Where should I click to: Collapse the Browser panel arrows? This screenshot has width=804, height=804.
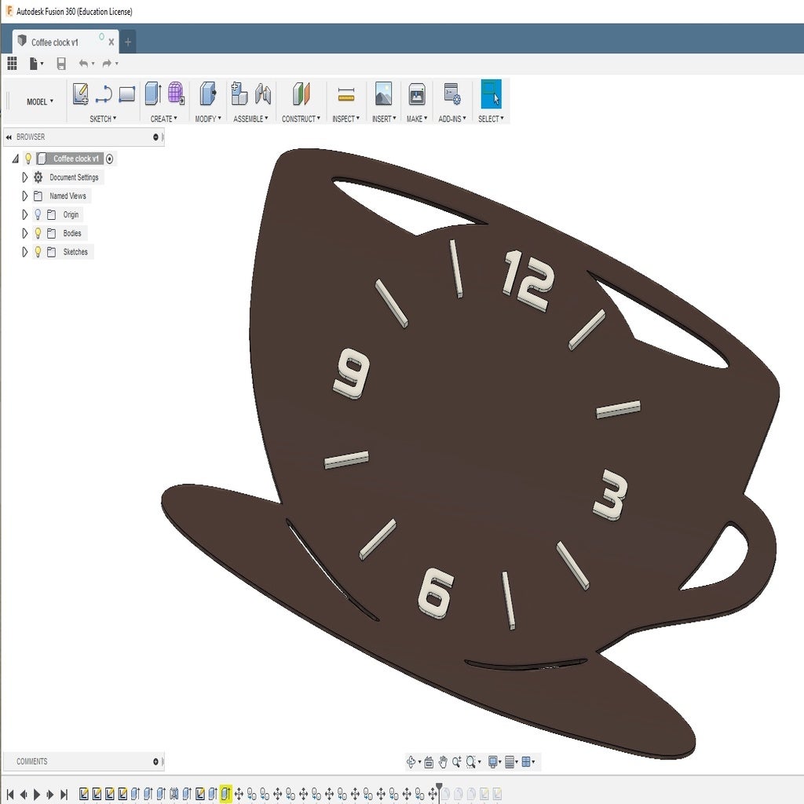pyautogui.click(x=9, y=137)
